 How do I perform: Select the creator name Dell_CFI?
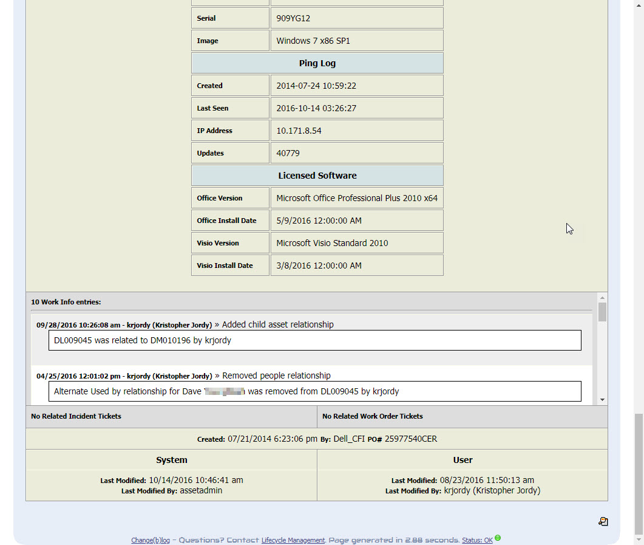[349, 439]
